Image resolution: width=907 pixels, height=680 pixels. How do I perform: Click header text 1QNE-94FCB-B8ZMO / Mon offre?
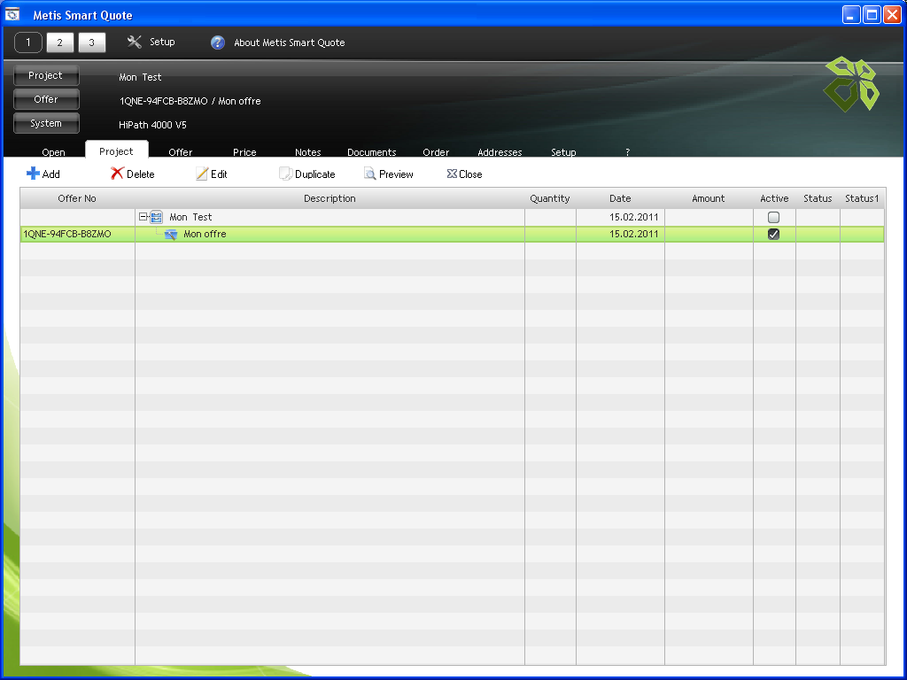point(190,101)
